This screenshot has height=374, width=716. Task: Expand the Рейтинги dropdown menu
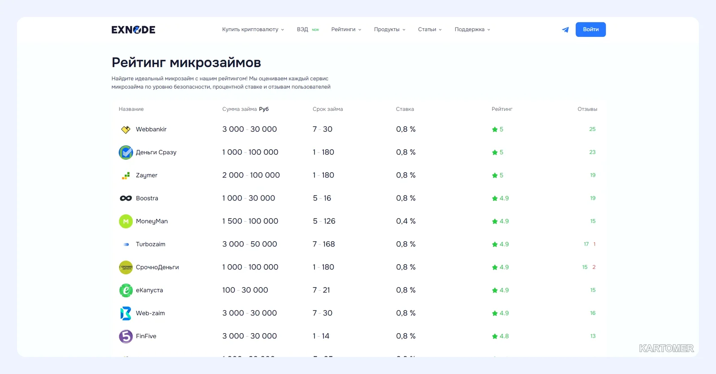[x=346, y=30]
